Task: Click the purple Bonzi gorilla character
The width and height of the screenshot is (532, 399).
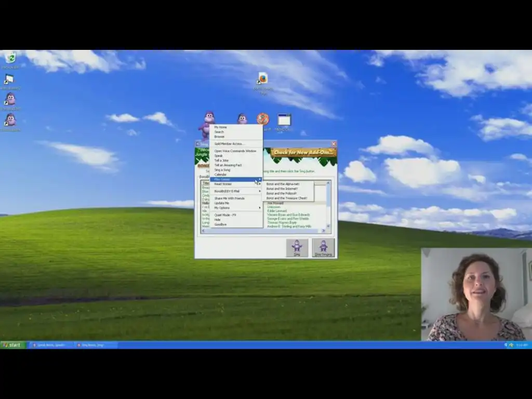Action: [x=207, y=125]
